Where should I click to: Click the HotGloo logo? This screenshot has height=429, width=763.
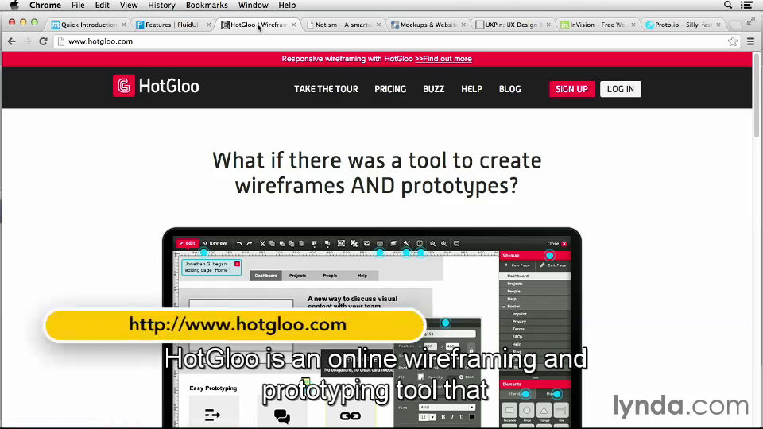tap(157, 86)
